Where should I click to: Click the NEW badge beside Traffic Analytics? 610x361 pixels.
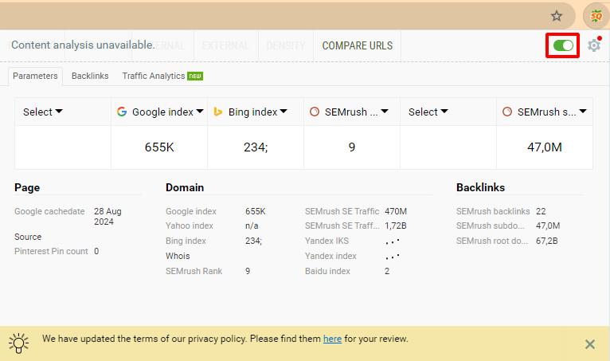click(x=196, y=77)
